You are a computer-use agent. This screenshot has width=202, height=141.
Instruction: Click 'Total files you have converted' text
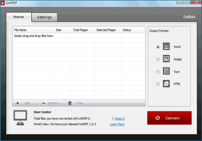62,119
